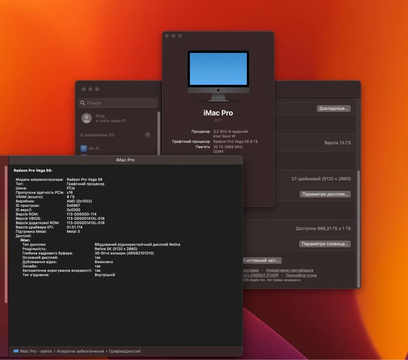Click the Версія 13.7.5 macOS version text

[x=338, y=143]
